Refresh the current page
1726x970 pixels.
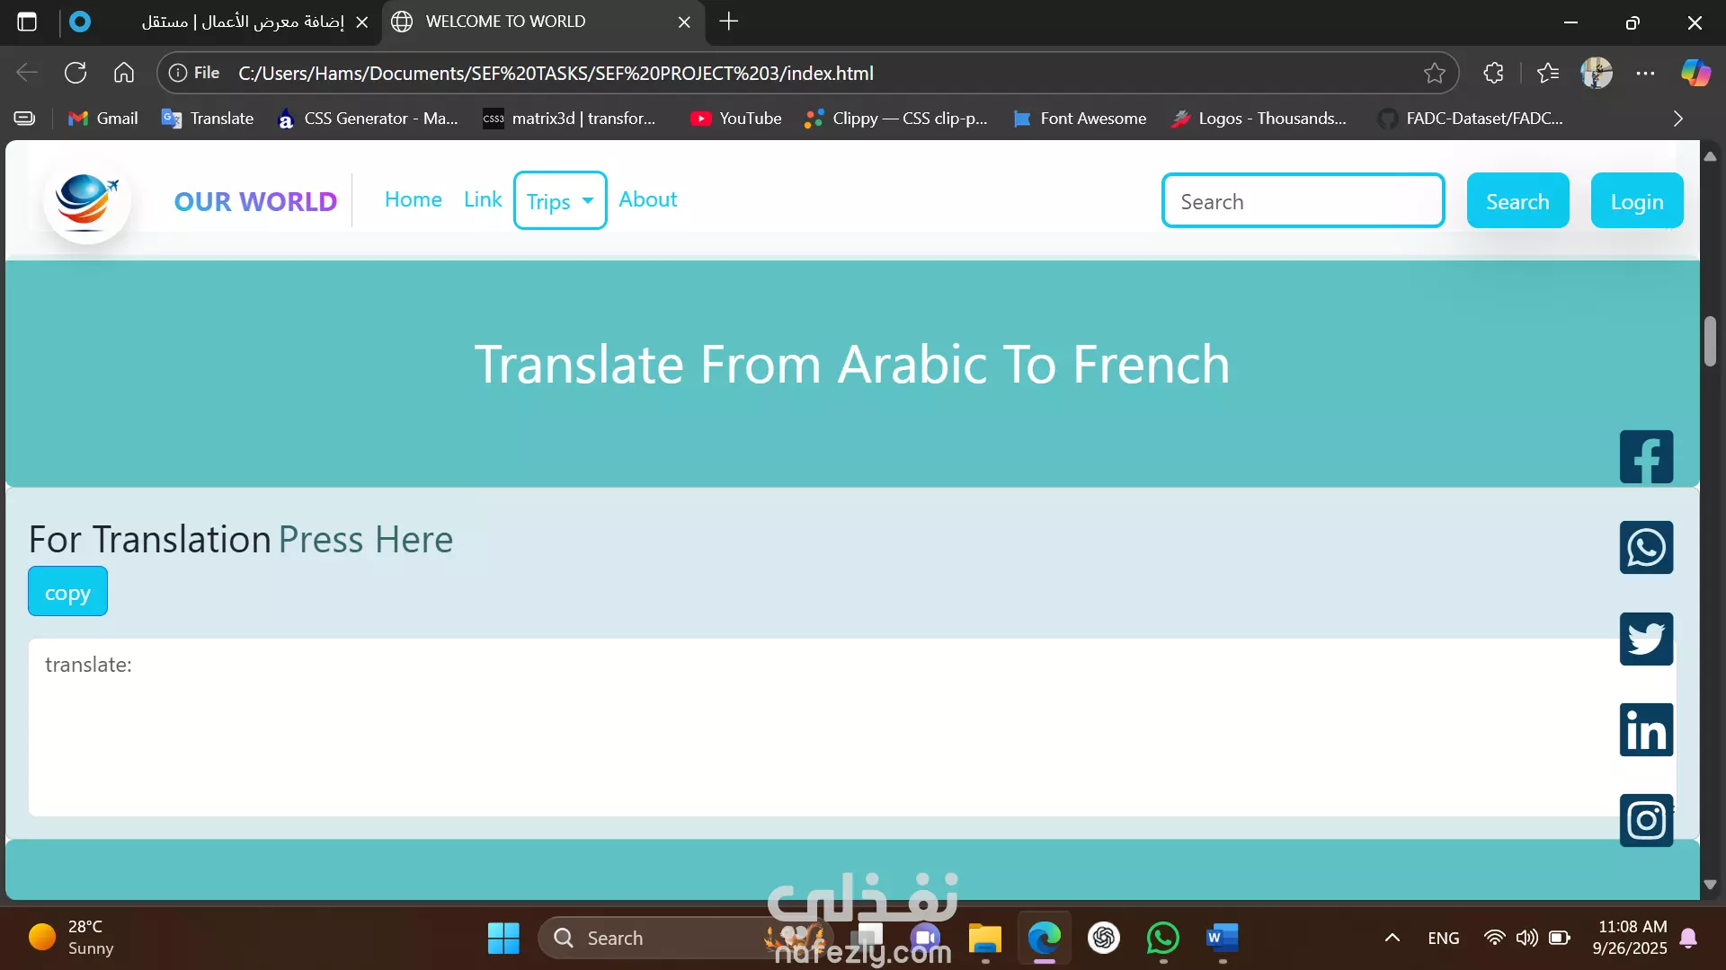(76, 74)
